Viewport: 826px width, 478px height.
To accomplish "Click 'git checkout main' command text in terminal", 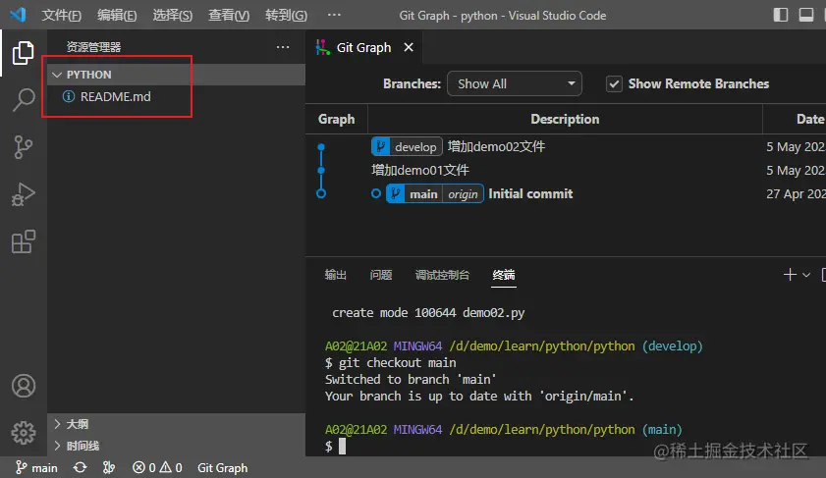I will 397,363.
